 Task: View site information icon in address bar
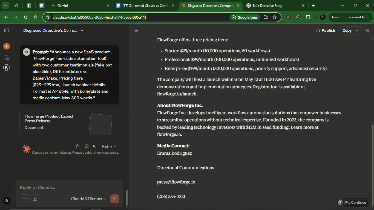[48, 17]
